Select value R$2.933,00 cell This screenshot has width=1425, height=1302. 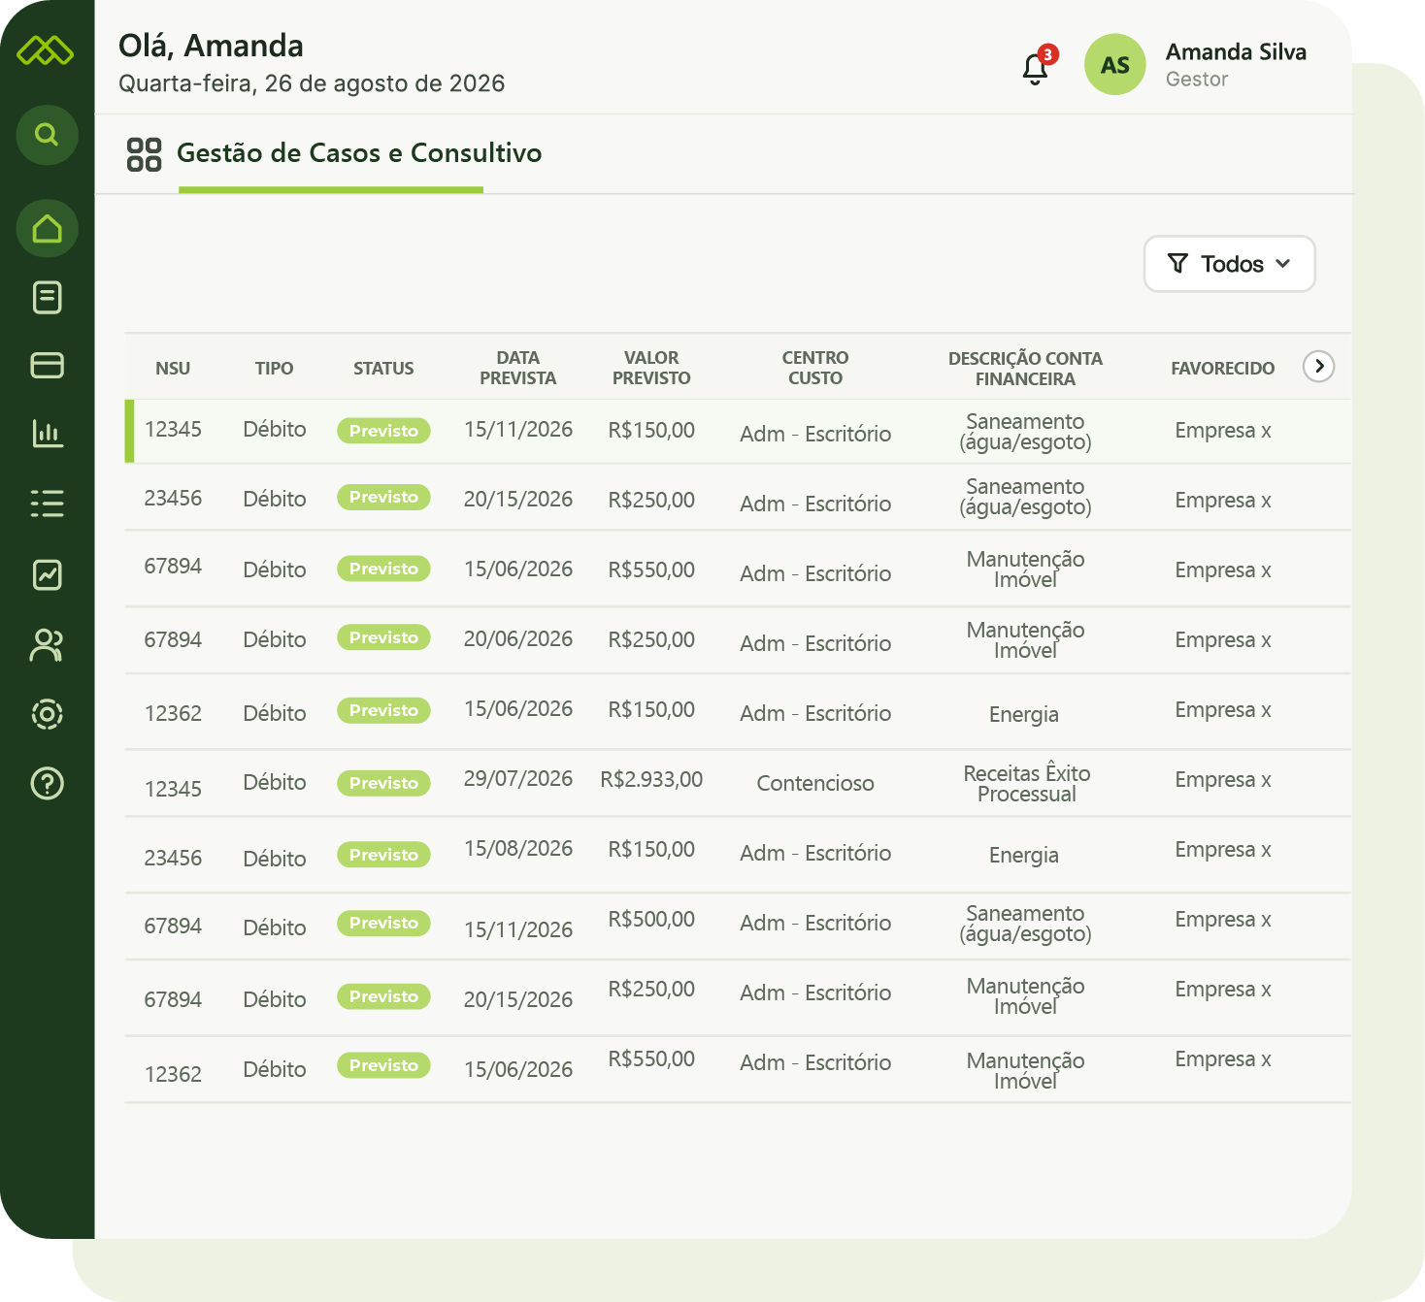coord(651,779)
